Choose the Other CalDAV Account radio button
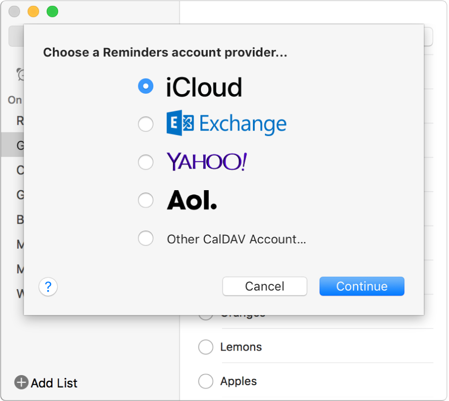The image size is (449, 401). click(146, 238)
